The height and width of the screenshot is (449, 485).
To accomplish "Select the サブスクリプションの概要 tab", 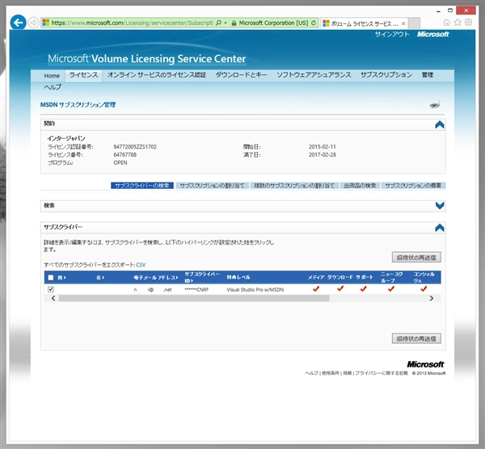I will pyautogui.click(x=413, y=186).
